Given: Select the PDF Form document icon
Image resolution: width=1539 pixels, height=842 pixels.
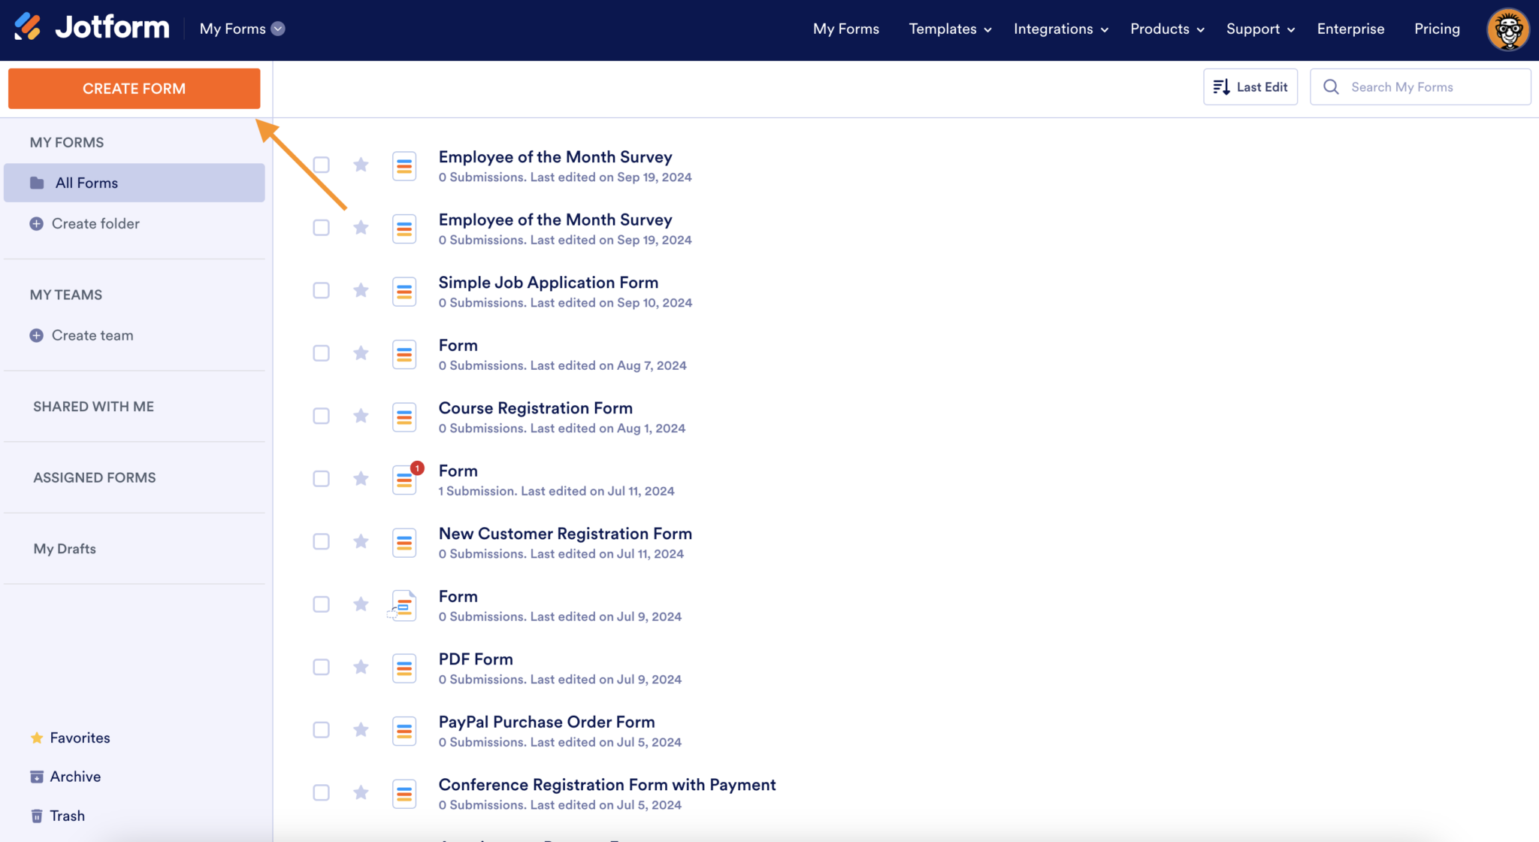Looking at the screenshot, I should point(404,667).
